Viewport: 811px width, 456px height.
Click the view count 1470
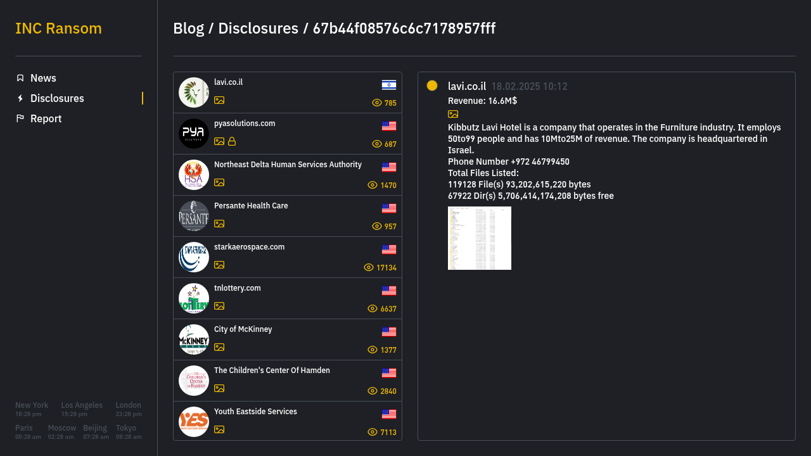coord(388,186)
